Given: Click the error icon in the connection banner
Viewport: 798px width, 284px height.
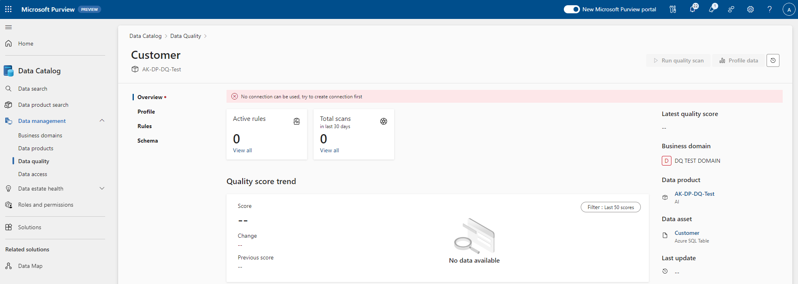Looking at the screenshot, I should click(x=235, y=96).
